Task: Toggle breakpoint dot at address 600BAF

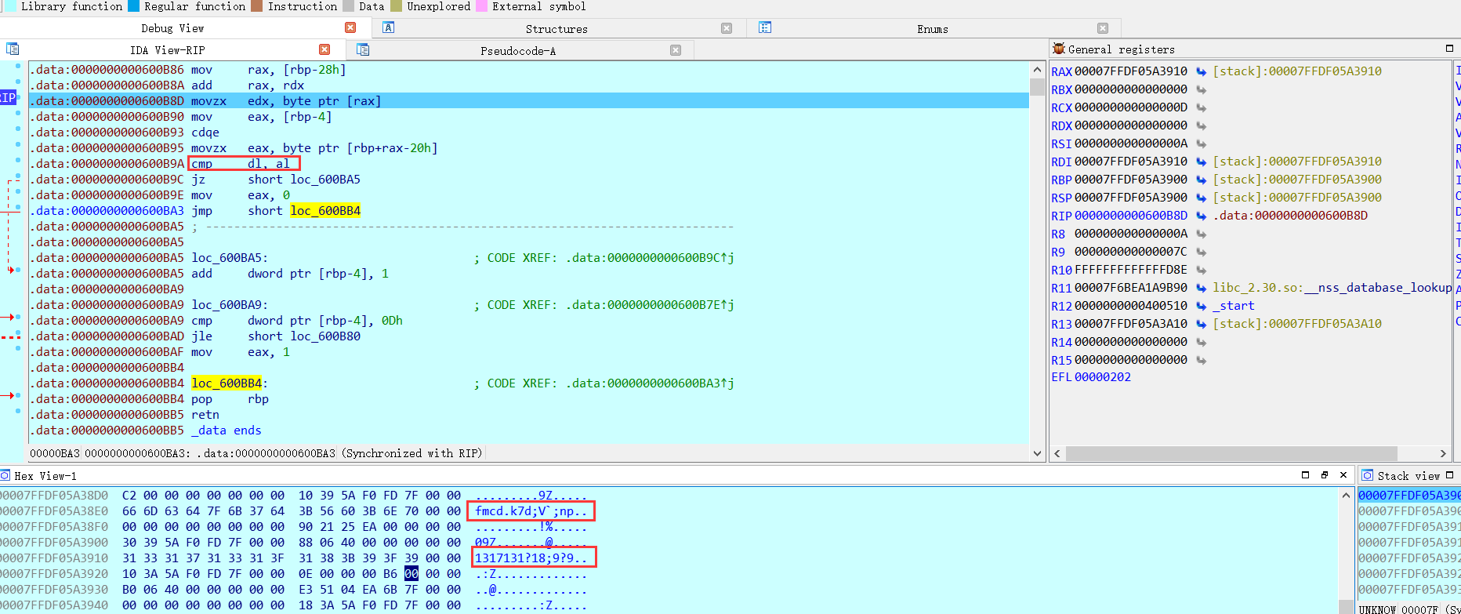Action: pos(18,348)
